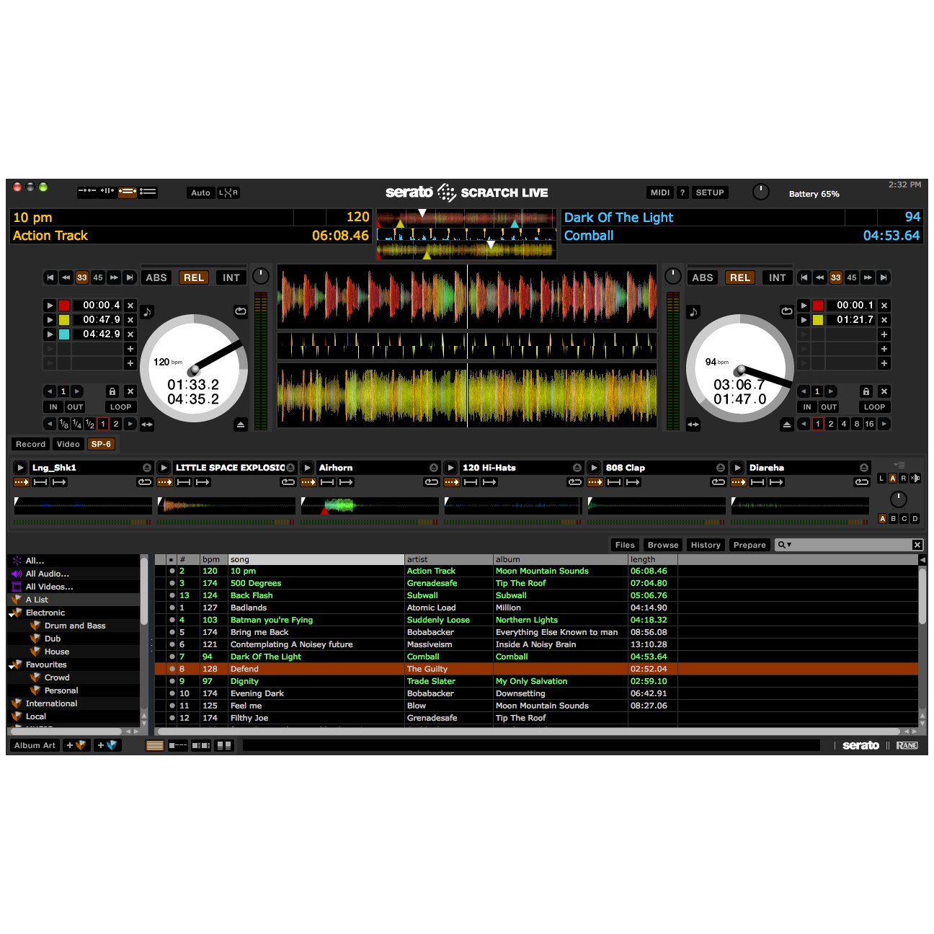
Task: Select the 'Batman you're Fying' track row
Action: [x=536, y=621]
